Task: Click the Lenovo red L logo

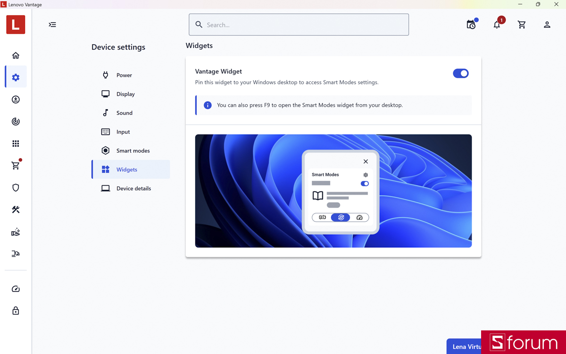Action: tap(16, 25)
